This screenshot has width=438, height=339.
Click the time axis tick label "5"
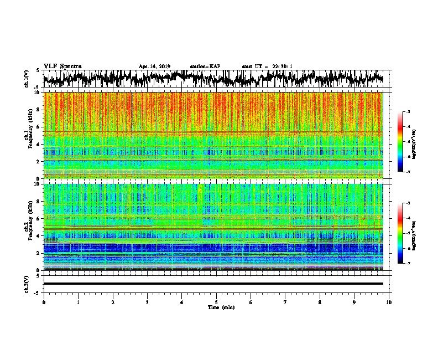pos(216,302)
